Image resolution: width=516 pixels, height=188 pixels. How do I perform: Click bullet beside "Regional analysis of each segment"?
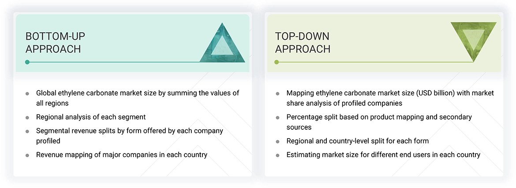(27, 117)
